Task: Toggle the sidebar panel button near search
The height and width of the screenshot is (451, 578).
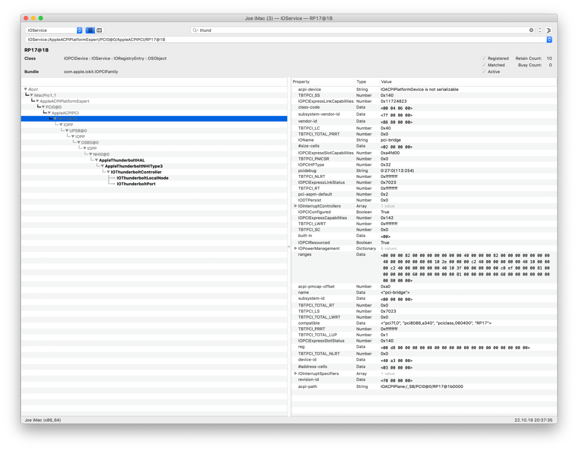Action: tap(549, 30)
